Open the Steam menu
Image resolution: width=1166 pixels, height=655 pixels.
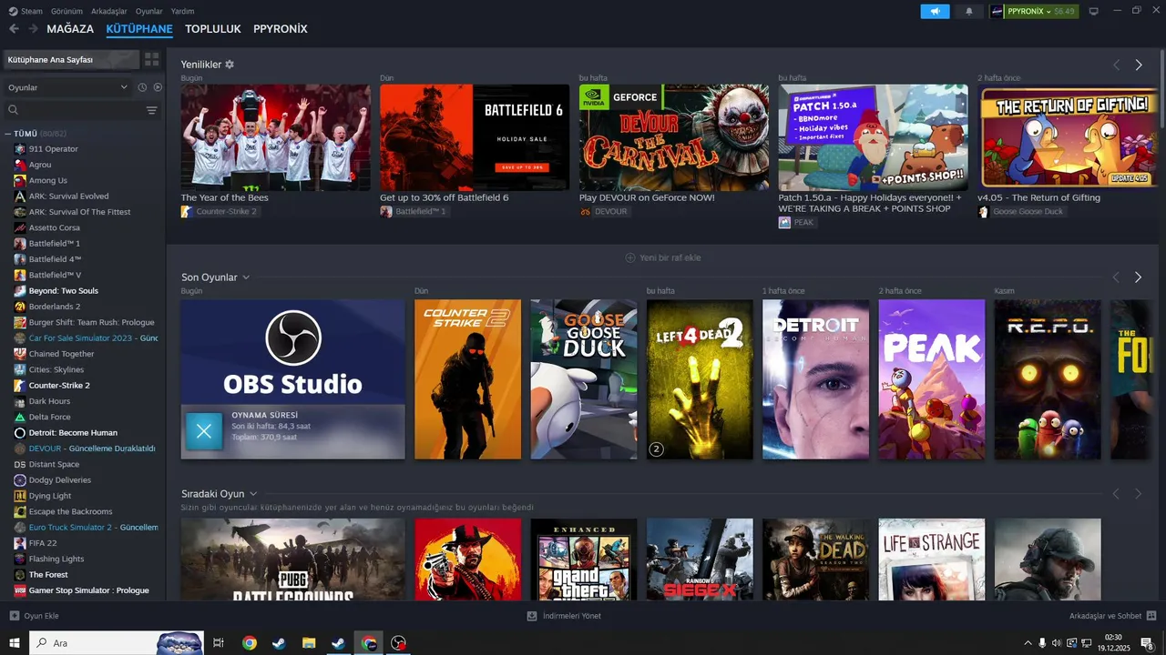(x=32, y=11)
